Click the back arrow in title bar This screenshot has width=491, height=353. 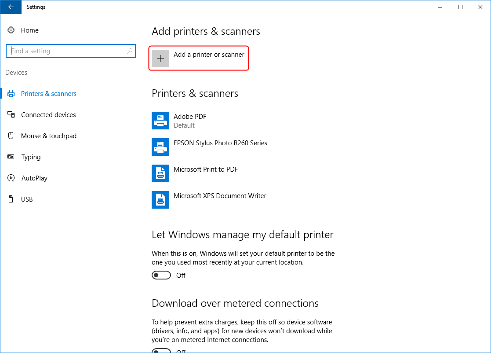tap(11, 7)
